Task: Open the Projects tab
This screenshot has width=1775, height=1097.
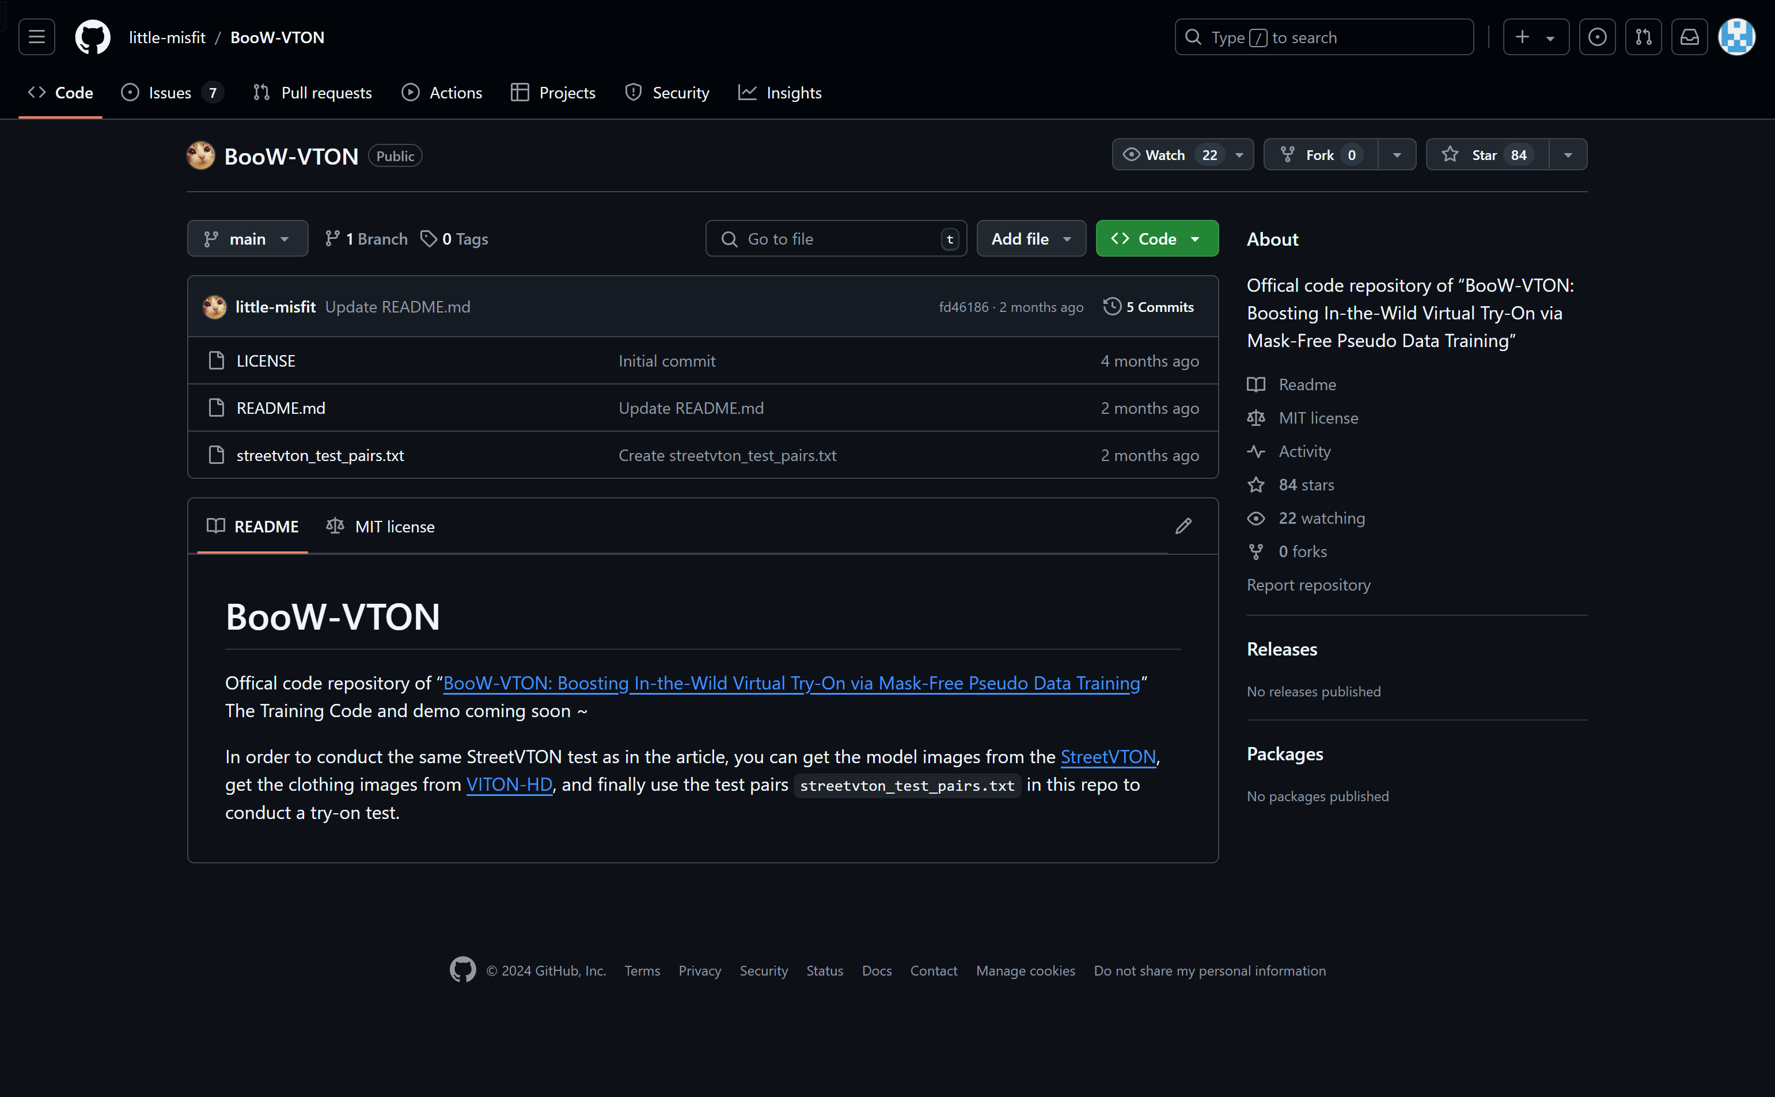Action: [x=553, y=93]
